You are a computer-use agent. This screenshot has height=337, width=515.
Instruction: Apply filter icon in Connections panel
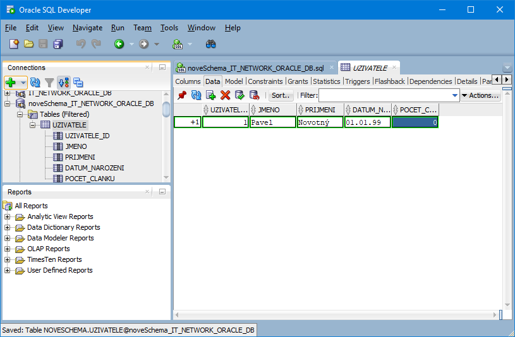pyautogui.click(x=49, y=82)
